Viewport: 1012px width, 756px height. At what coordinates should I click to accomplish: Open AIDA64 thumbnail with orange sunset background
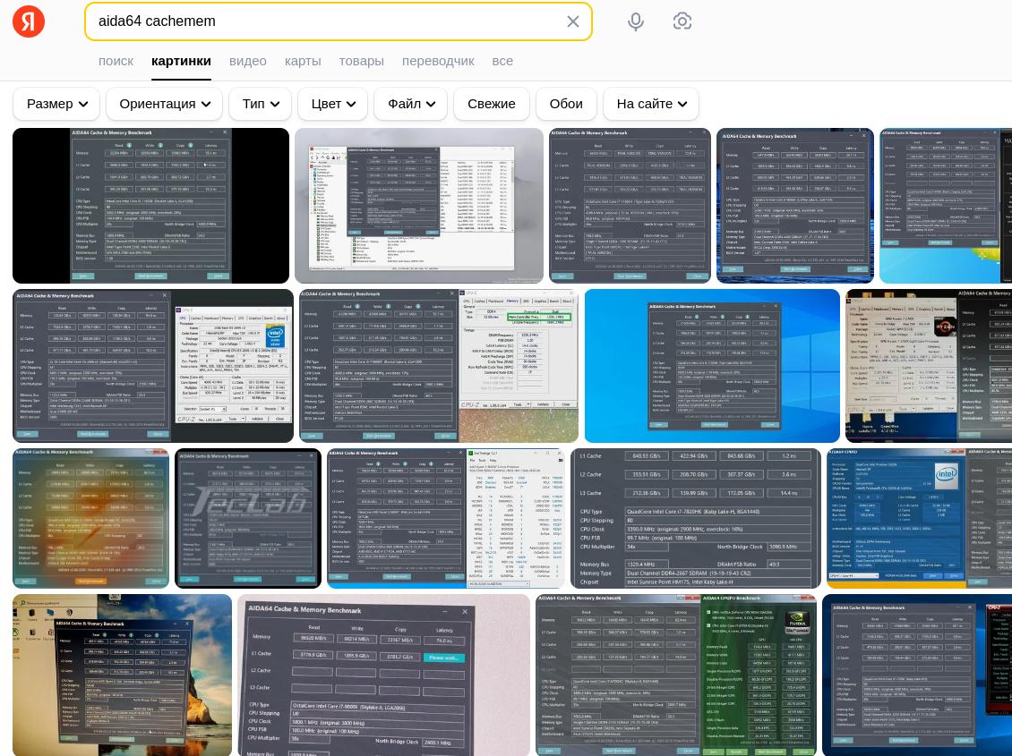[x=91, y=518]
